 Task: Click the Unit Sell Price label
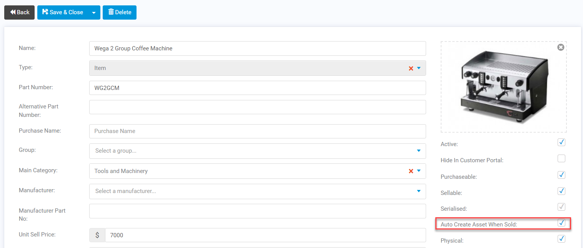pos(37,234)
